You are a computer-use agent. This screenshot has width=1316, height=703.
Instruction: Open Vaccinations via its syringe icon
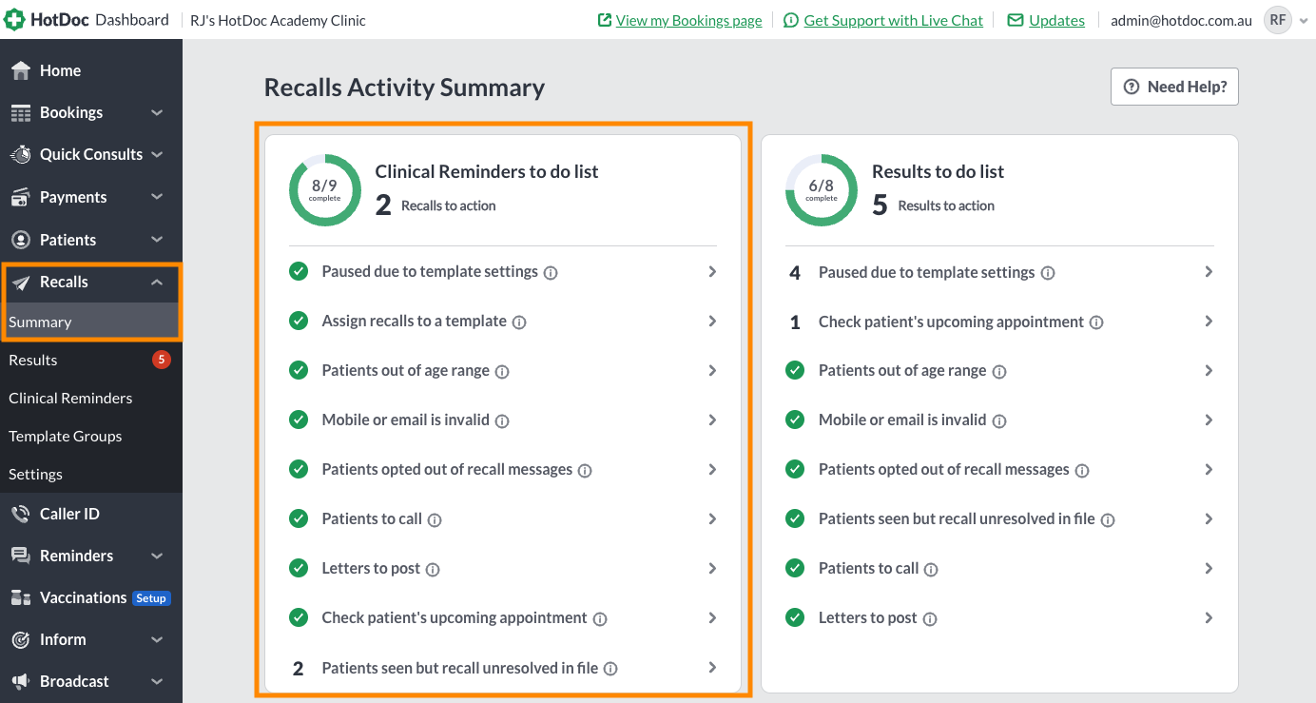(21, 597)
